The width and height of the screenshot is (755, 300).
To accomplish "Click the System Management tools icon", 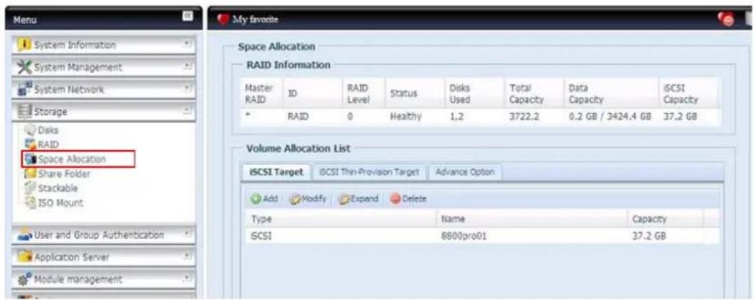I will (24, 67).
